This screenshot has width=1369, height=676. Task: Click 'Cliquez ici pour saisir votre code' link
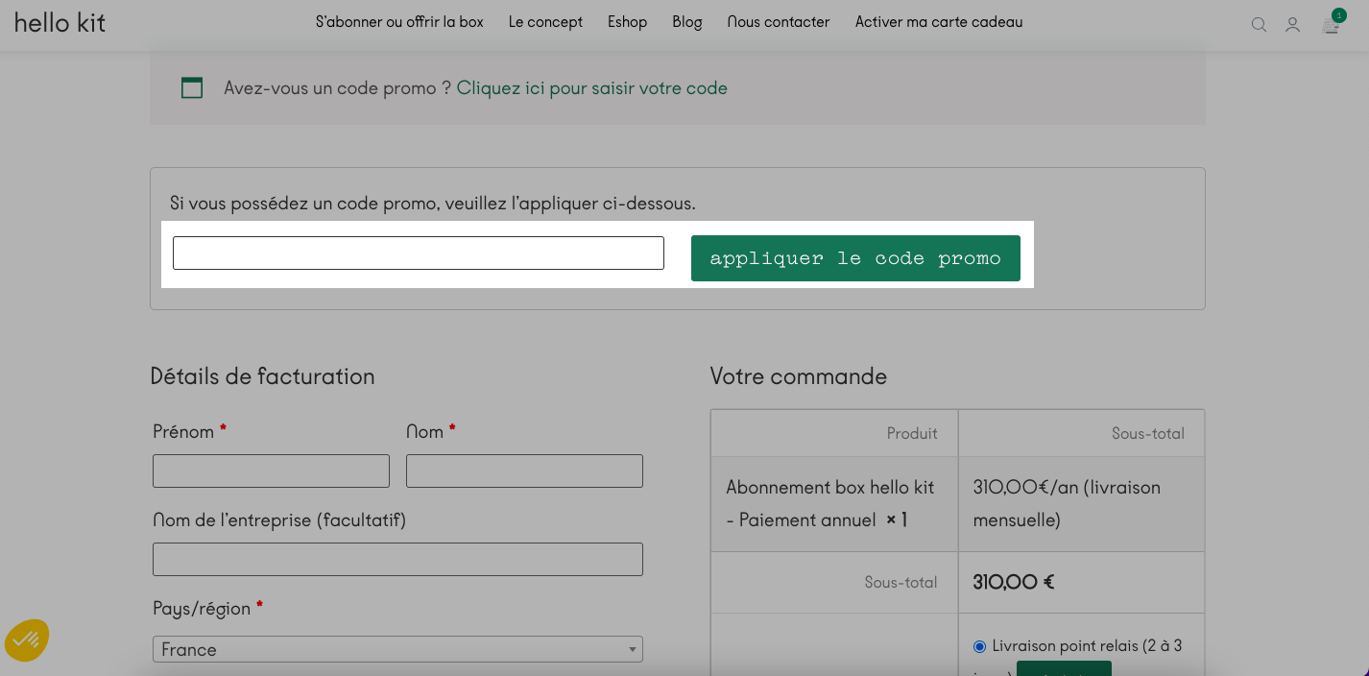(x=591, y=88)
